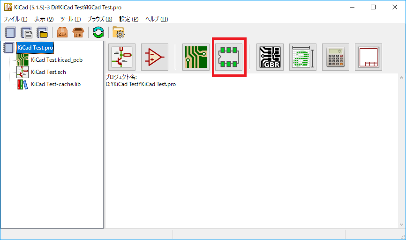
Task: Launch the Pcbnew PCB layout editor
Action: click(196, 57)
